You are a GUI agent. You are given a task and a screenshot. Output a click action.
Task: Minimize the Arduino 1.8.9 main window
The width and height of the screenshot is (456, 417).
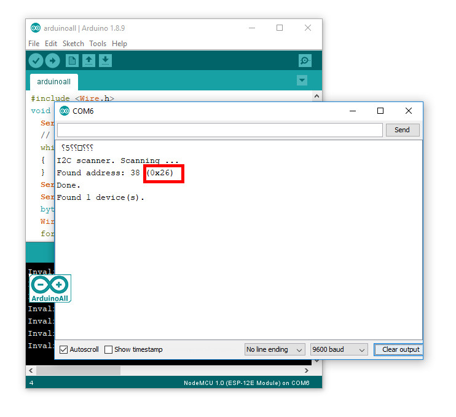coord(252,28)
